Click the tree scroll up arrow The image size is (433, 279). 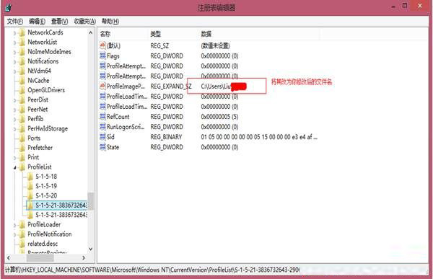(91, 32)
